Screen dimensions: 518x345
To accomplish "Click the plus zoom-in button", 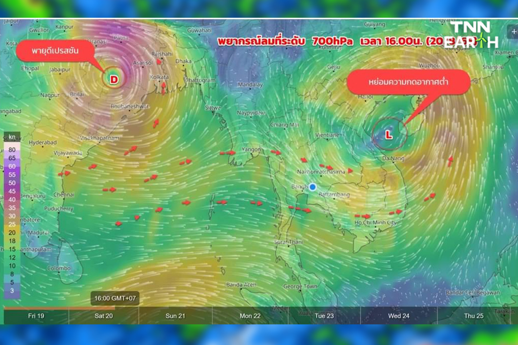I will (514, 32).
